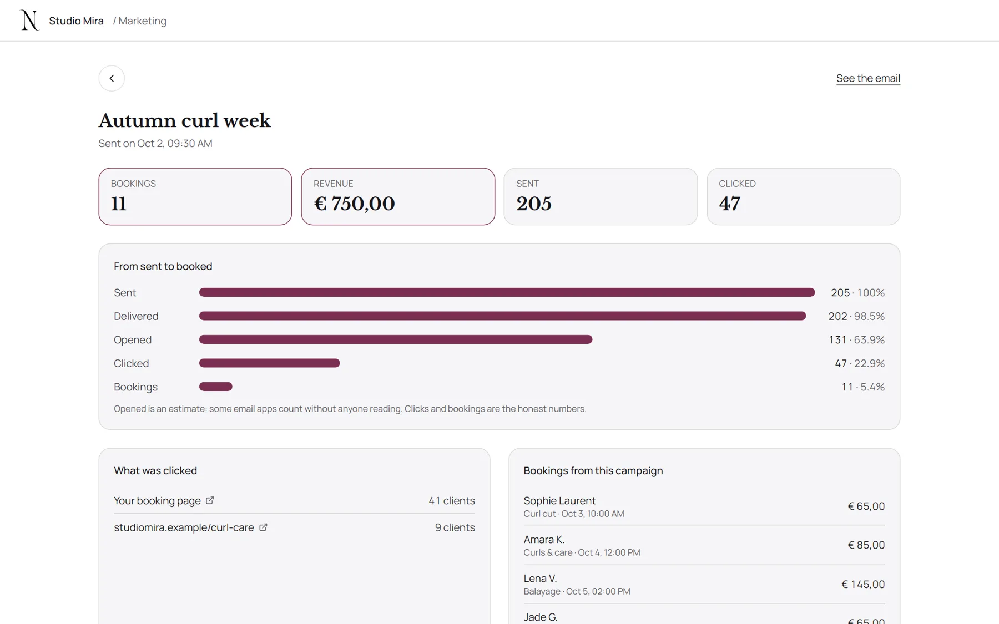Open external link icon beside curl-care URL
This screenshot has height=624, width=999.
tap(263, 527)
